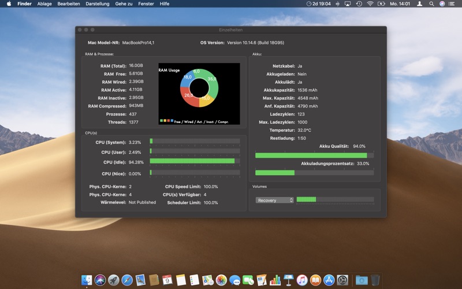Open iTunes in the dock
Viewport: 462px width, 289px height.
tap(302, 280)
